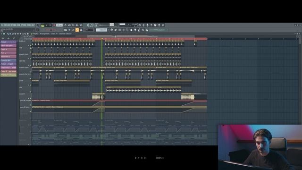Click the question-mark help icon
Viewport: 302px width, 170px height.
click(151, 25)
